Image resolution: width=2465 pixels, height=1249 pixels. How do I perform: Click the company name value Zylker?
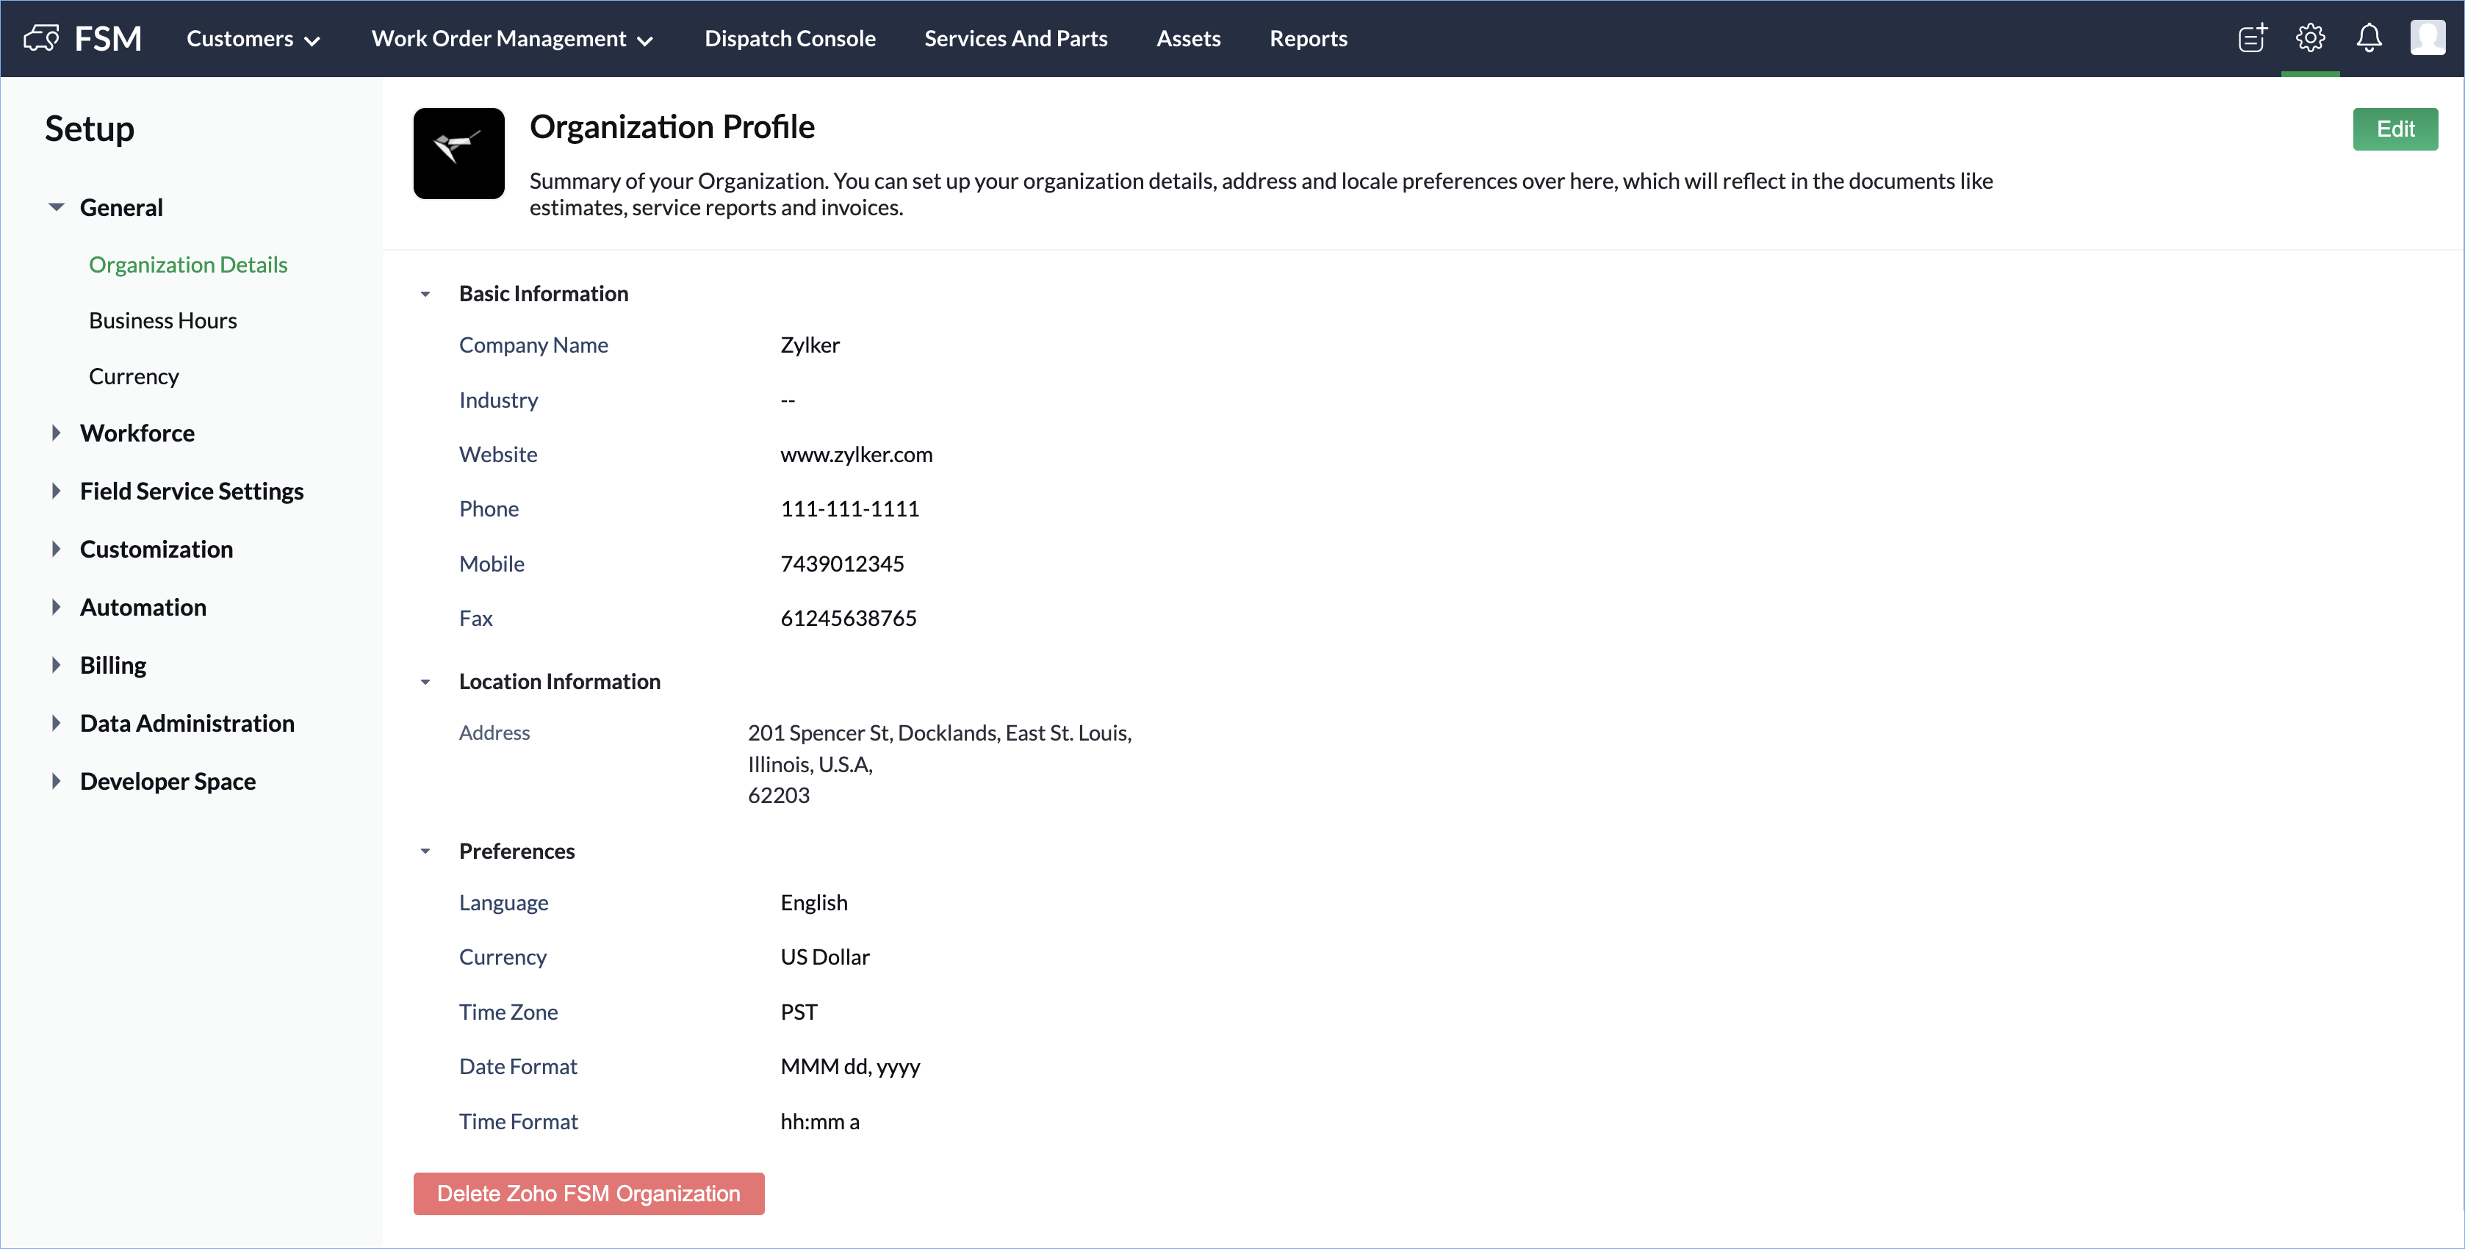coord(810,345)
